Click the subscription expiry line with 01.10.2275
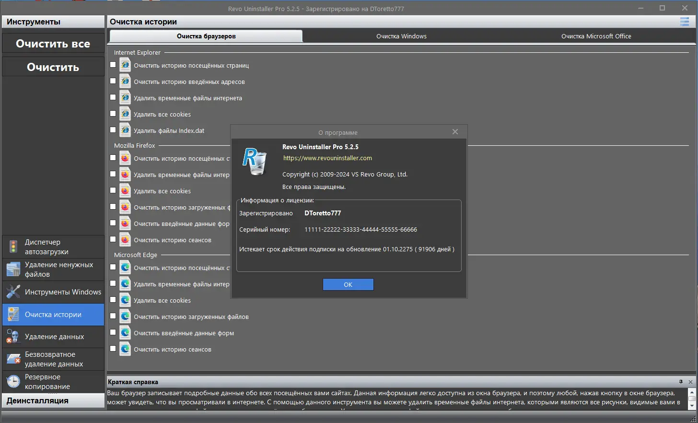Image resolution: width=698 pixels, height=423 pixels. tap(347, 249)
